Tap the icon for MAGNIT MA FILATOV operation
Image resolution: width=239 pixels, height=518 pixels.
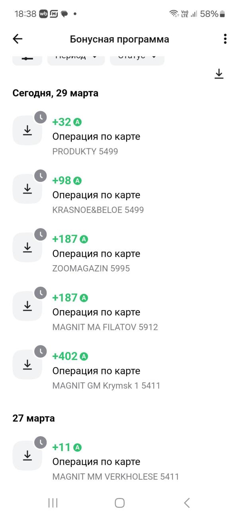(27, 306)
